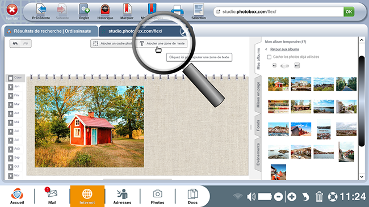Open the Docs app

[192, 196]
